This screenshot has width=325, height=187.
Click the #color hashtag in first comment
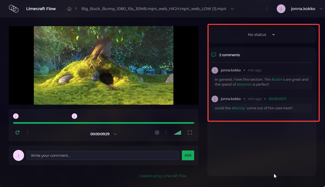277,79
